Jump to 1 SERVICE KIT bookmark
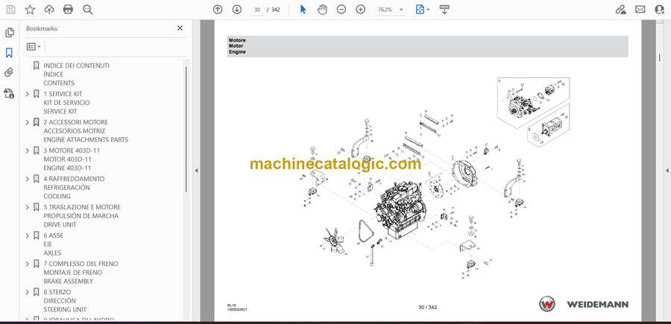Screen dimensions: 671x324 [67, 103]
